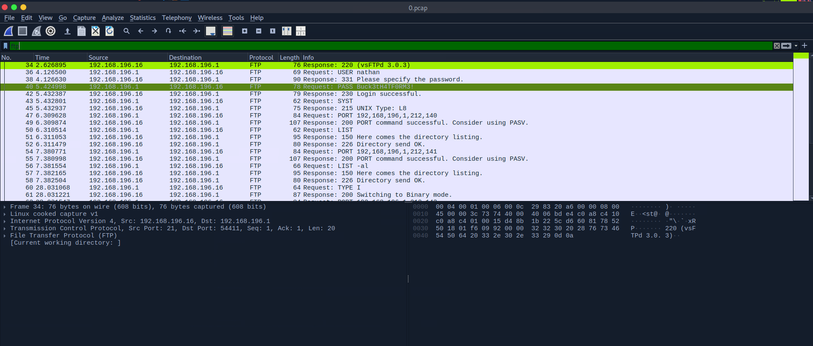This screenshot has height=346, width=813.
Task: Reset text to normal size
Action: [273, 31]
